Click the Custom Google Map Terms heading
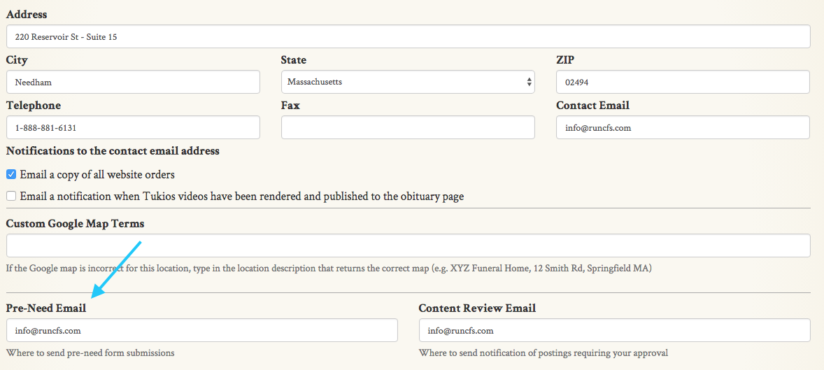 pyautogui.click(x=75, y=223)
